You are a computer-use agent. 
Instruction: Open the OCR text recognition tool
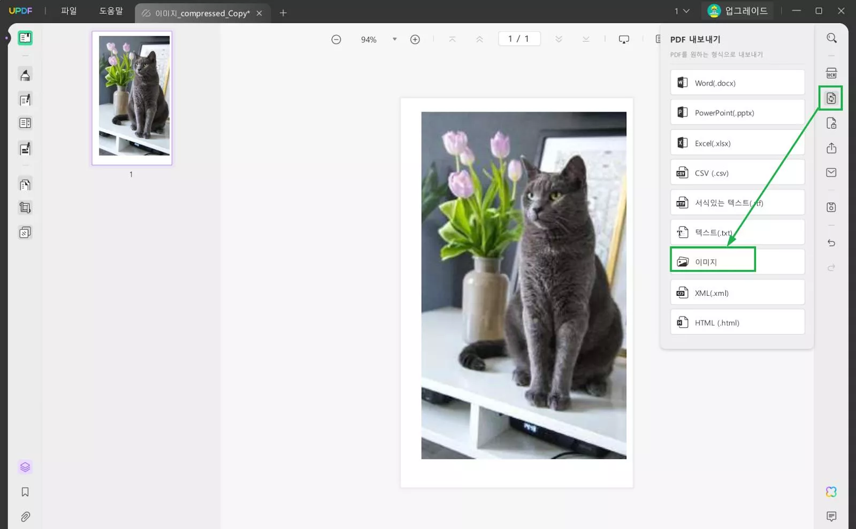point(831,73)
